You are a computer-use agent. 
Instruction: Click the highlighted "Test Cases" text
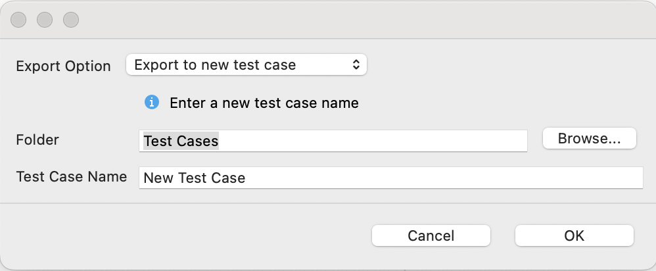click(x=181, y=141)
